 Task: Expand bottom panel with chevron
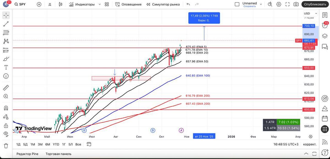306,154
